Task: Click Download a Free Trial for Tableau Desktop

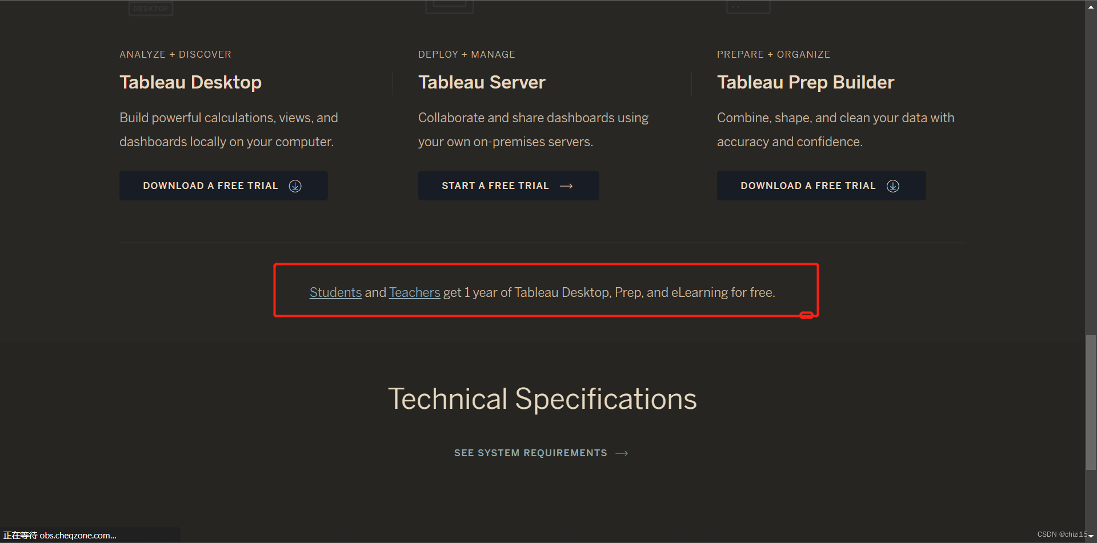Action: pos(223,186)
